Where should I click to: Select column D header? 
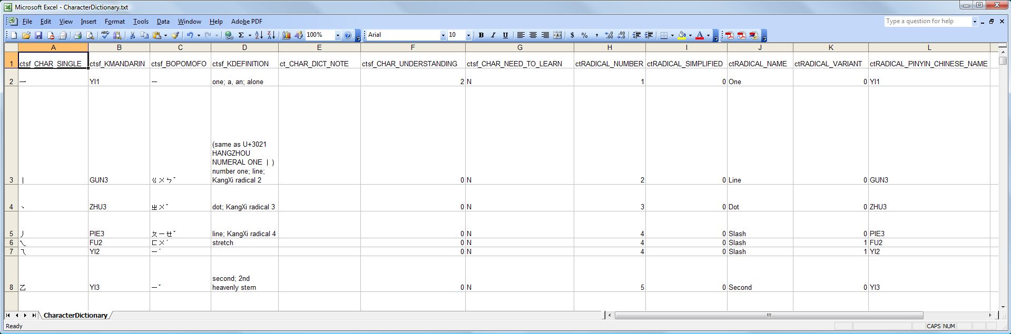tap(244, 47)
